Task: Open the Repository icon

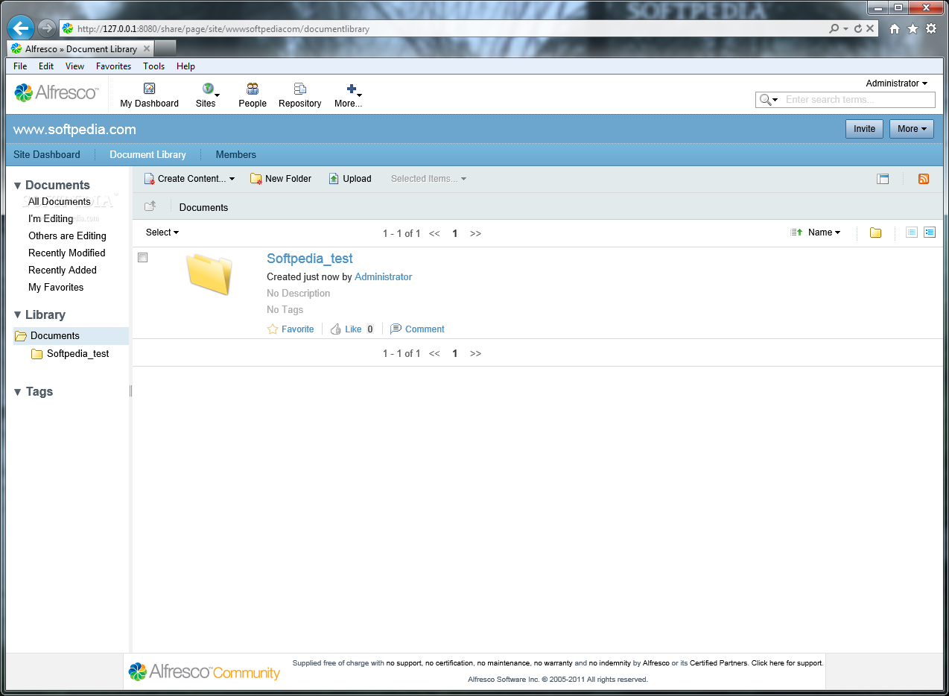Action: click(x=300, y=89)
